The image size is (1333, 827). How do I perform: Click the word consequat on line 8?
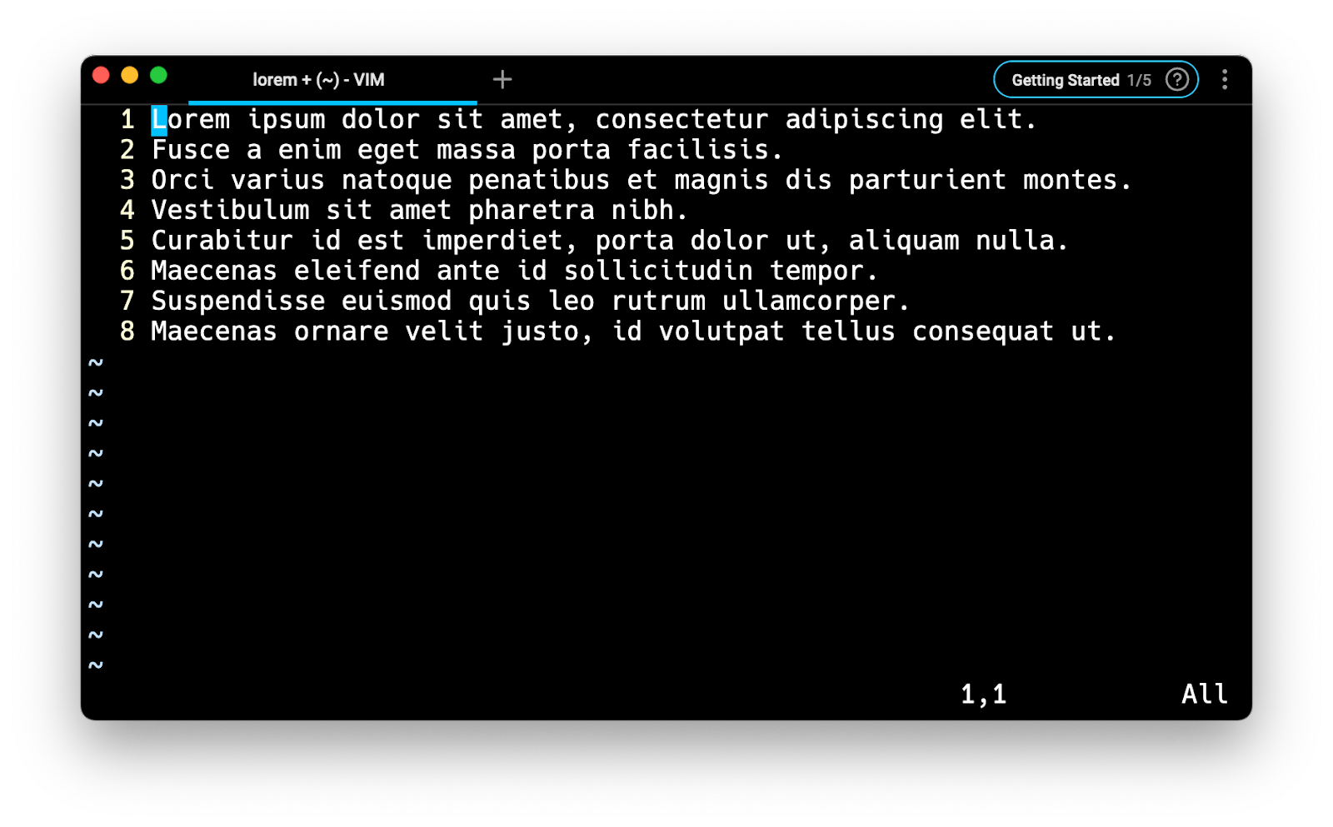pos(983,331)
